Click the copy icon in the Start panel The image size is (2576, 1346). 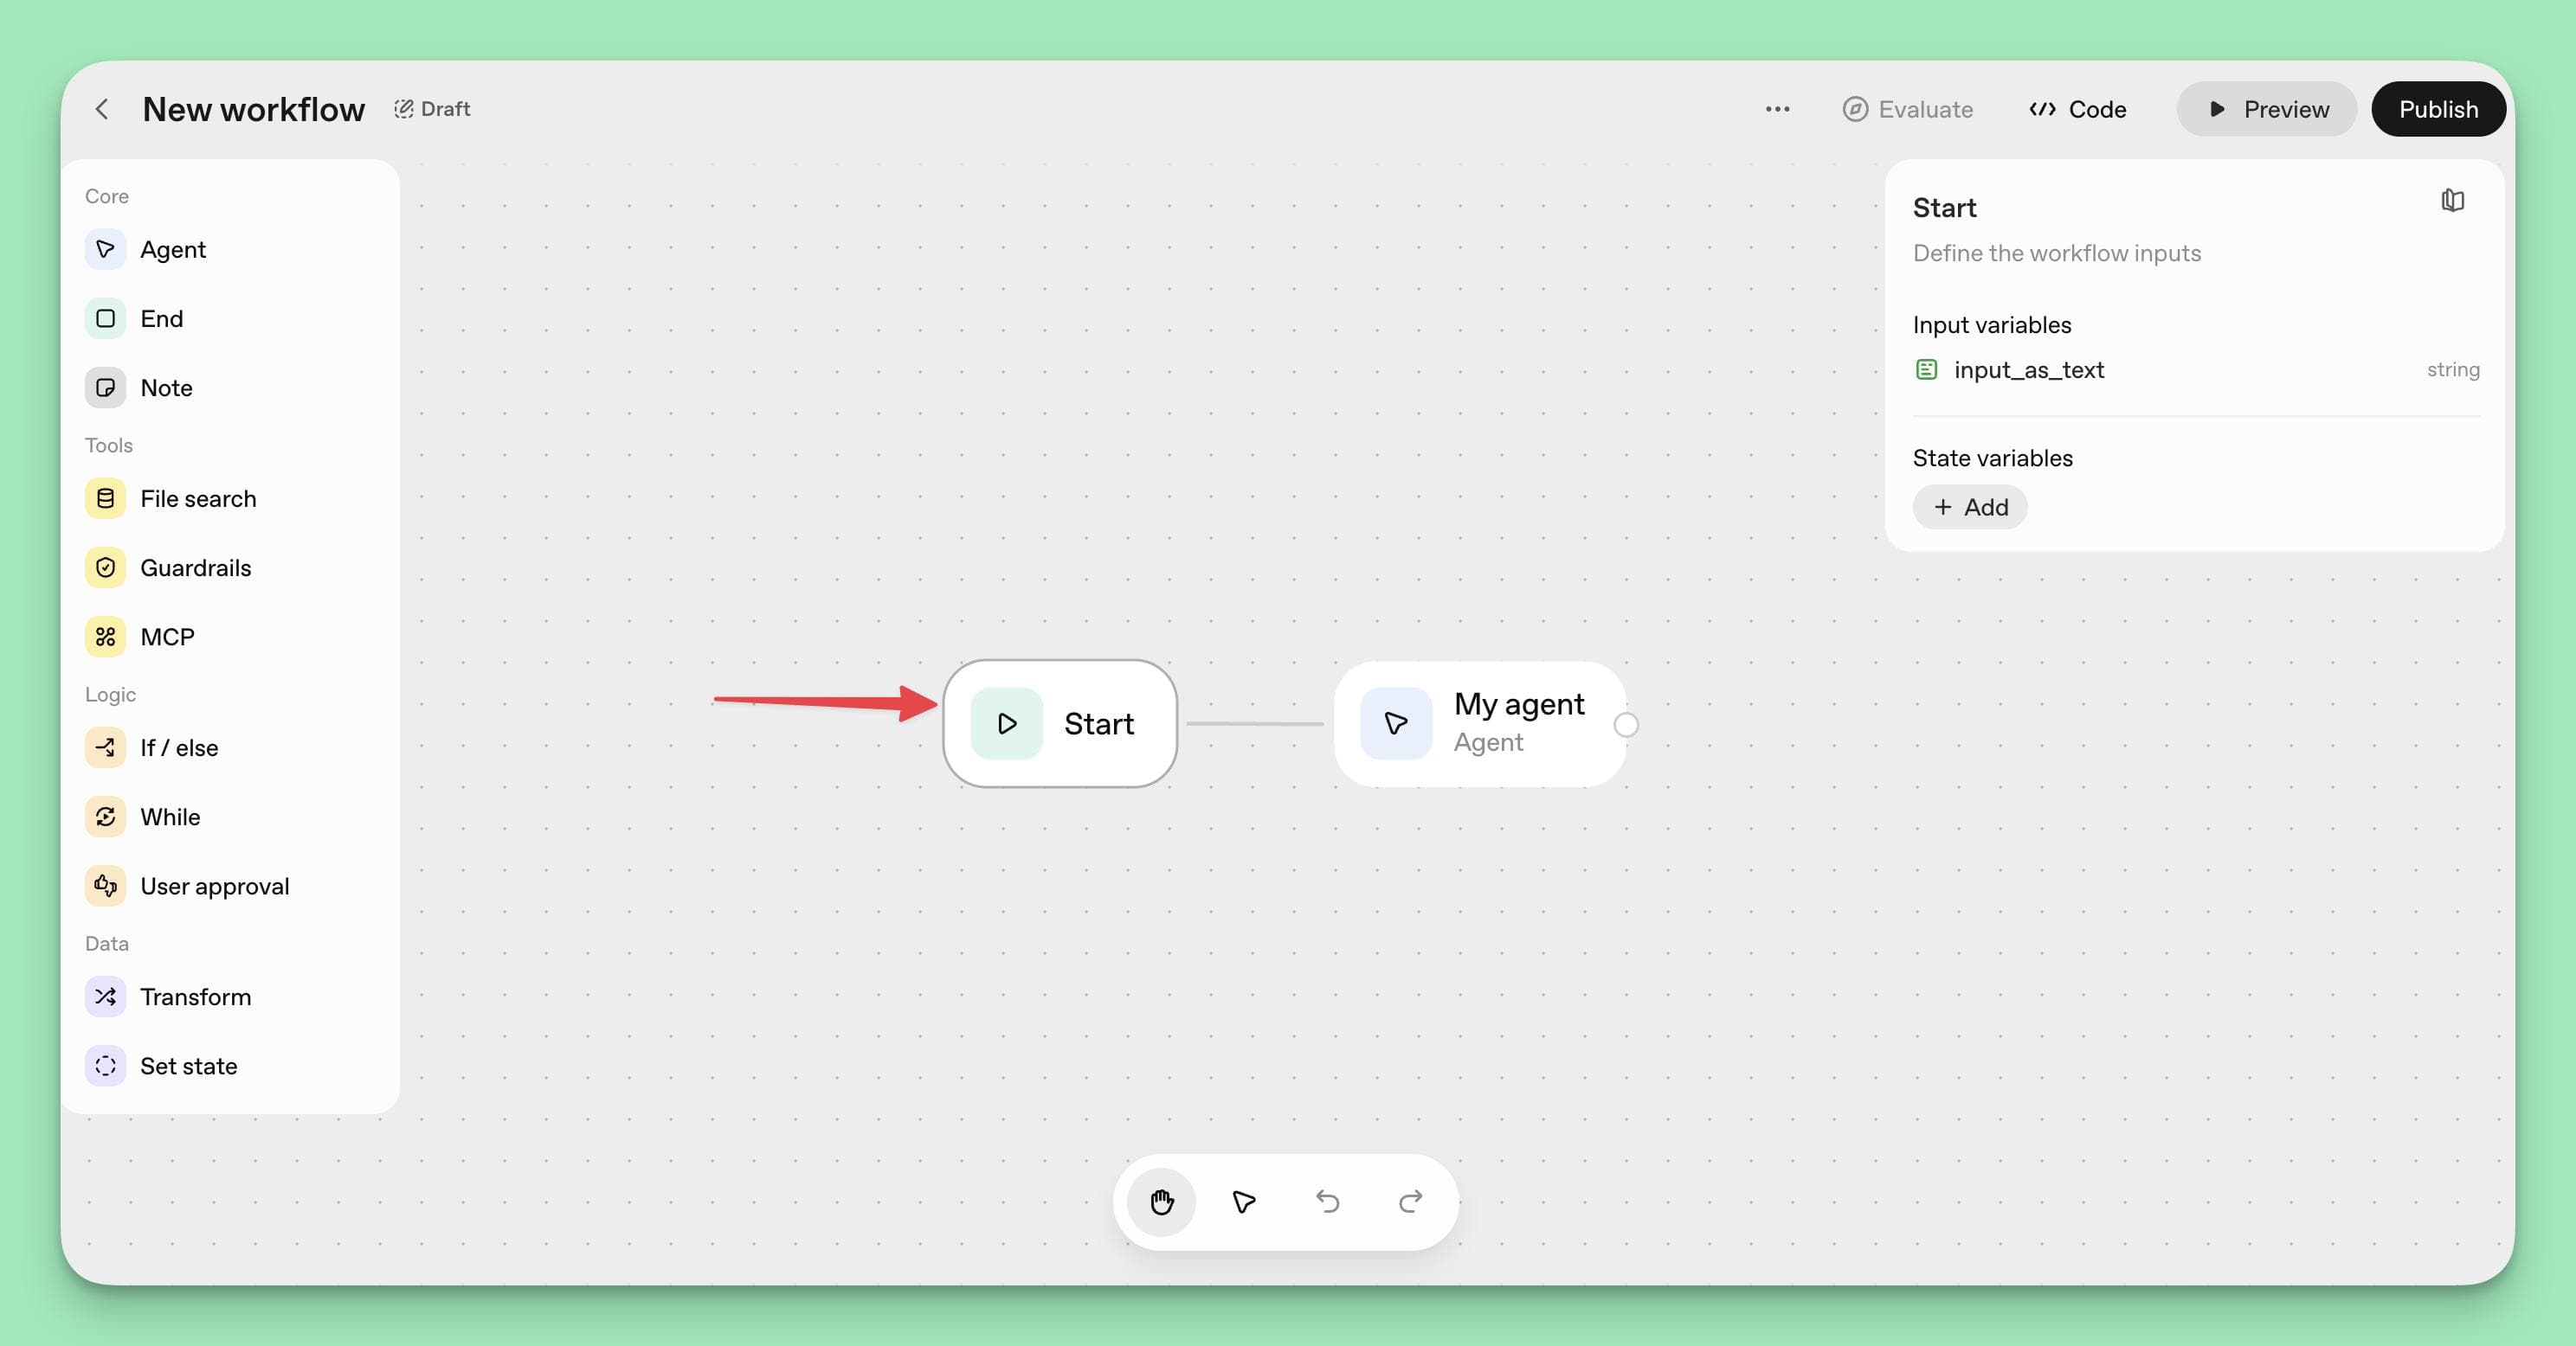tap(2453, 200)
